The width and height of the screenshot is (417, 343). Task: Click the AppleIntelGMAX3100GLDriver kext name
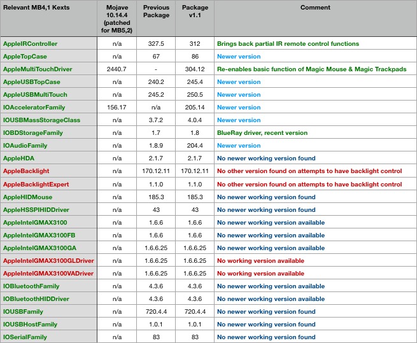coord(48,261)
